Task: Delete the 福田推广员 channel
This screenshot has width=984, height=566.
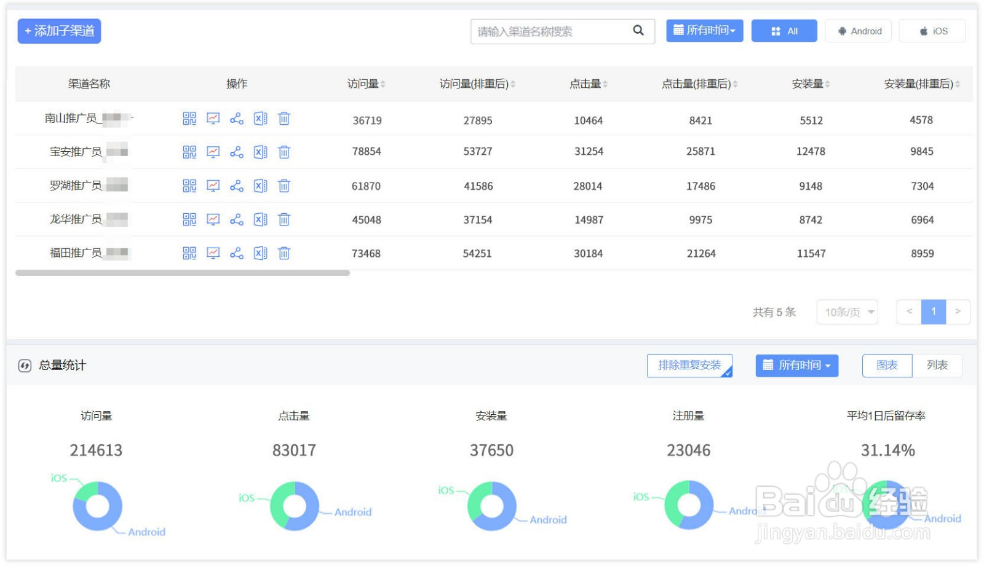Action: (284, 253)
